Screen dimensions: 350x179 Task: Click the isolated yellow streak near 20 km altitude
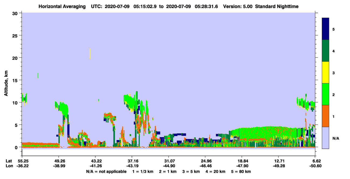point(90,54)
